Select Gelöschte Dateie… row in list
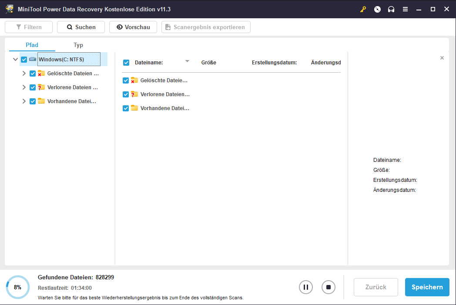 164,80
